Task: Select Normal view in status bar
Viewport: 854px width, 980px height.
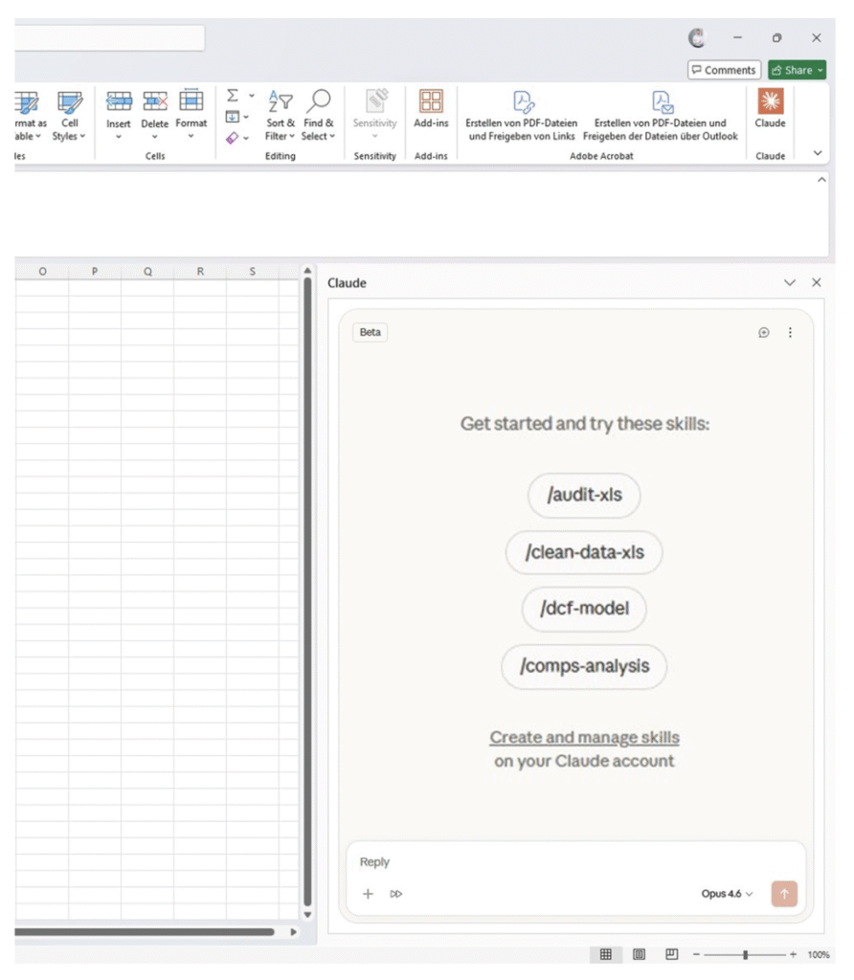Action: coord(606,954)
